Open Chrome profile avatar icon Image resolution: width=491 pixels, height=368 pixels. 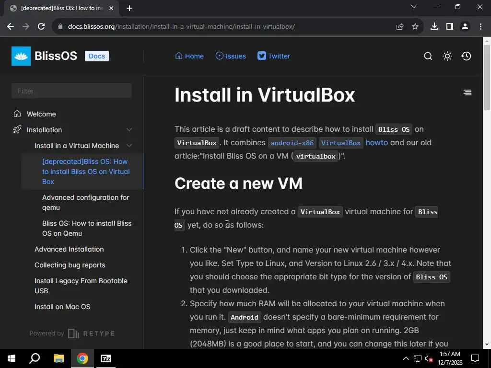(x=465, y=27)
